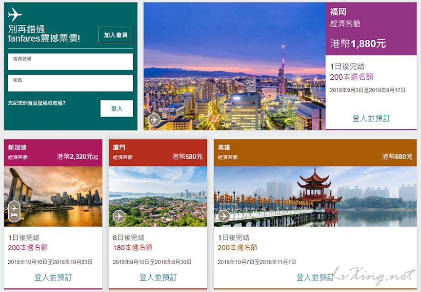Click the 2018年9月3日至2018年9月17日 dates

tap(367, 91)
